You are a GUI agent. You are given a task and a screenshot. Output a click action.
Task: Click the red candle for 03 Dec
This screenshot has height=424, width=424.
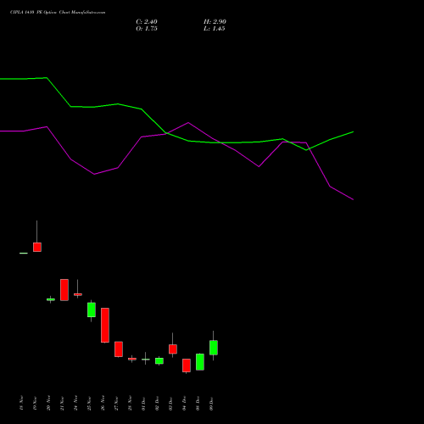click(x=173, y=349)
